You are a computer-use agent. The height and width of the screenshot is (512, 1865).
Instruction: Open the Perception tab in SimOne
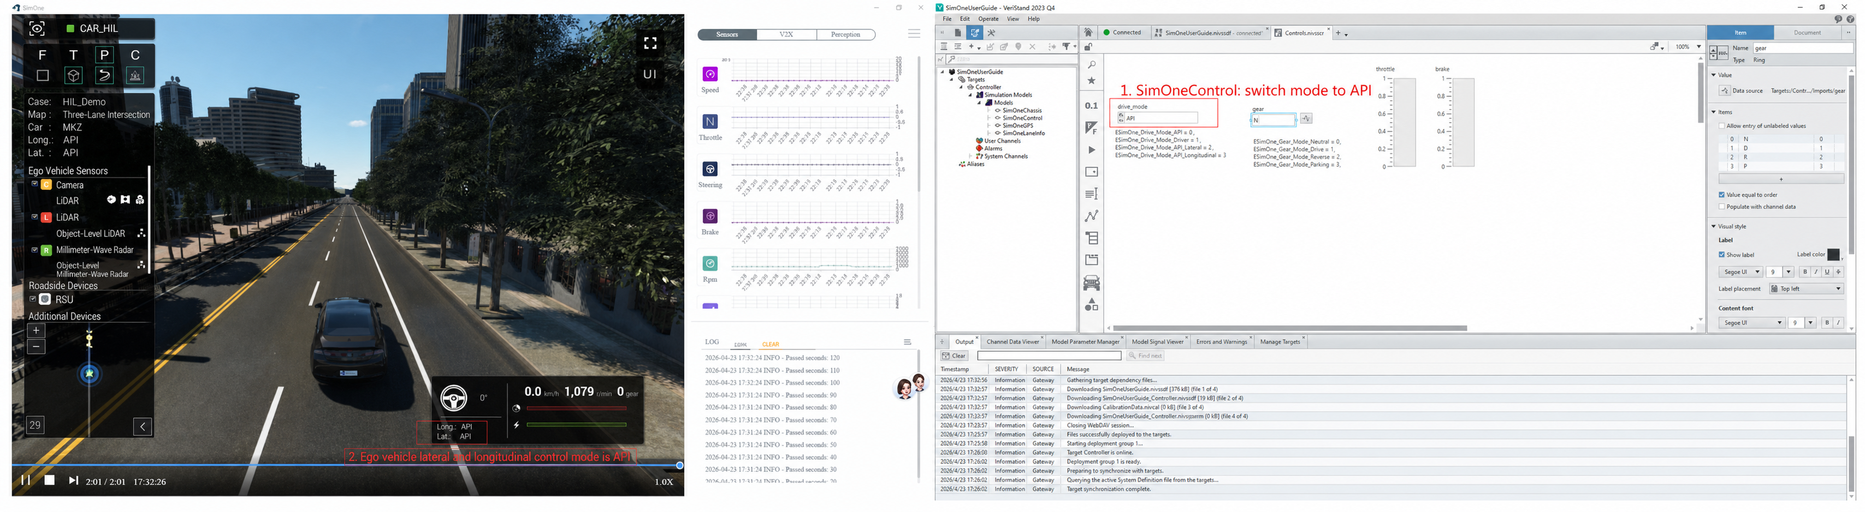(x=845, y=35)
